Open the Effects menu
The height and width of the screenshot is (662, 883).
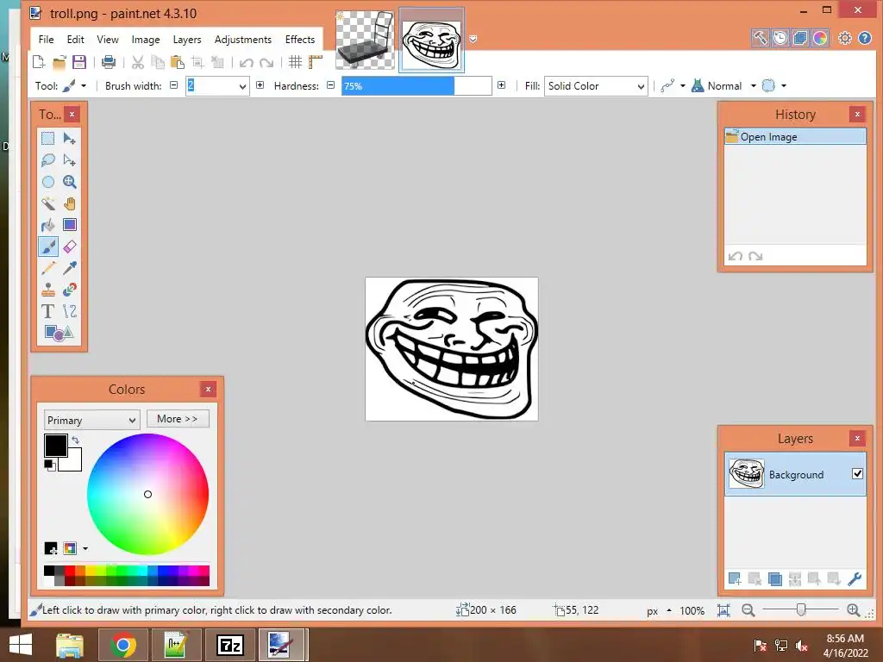[299, 40]
